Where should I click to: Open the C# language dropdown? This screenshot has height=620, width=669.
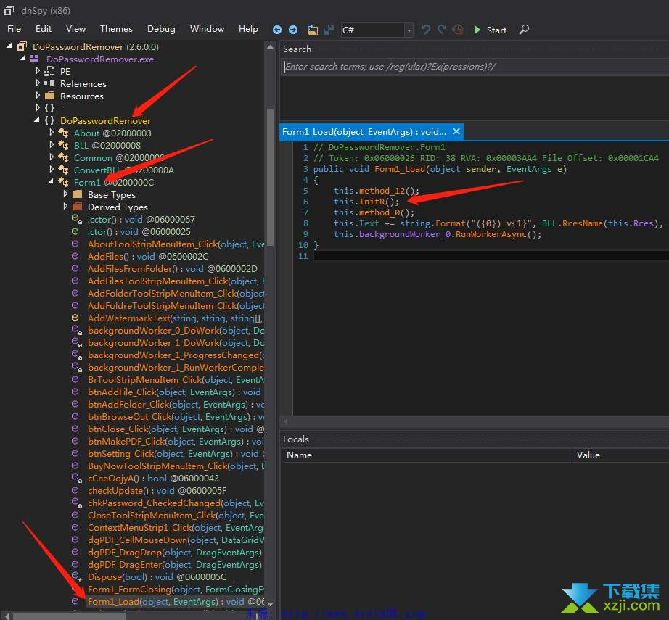pyautogui.click(x=409, y=30)
